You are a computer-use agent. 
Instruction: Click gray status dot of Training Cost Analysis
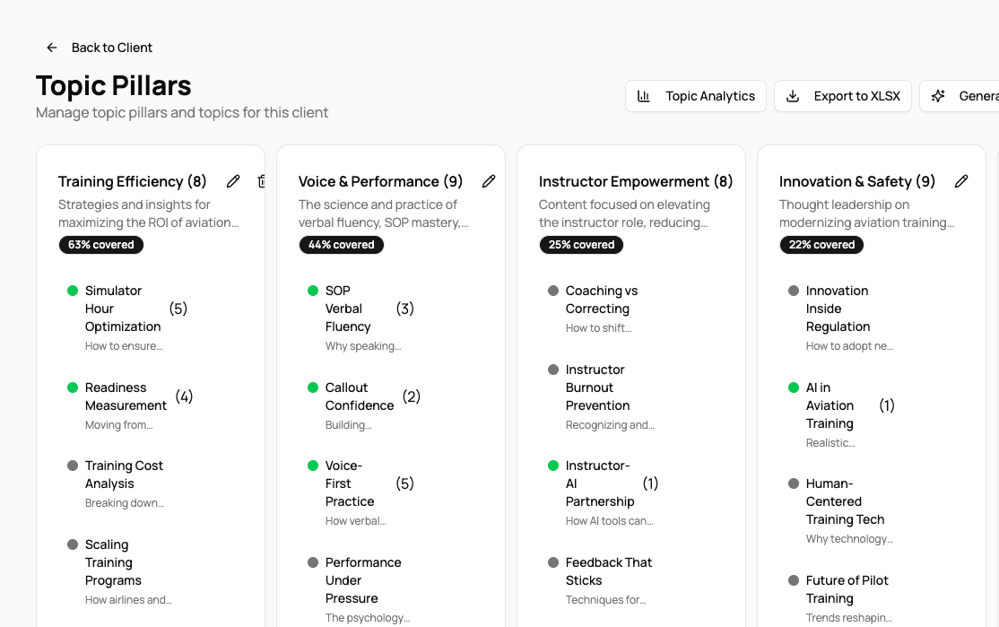click(x=73, y=466)
